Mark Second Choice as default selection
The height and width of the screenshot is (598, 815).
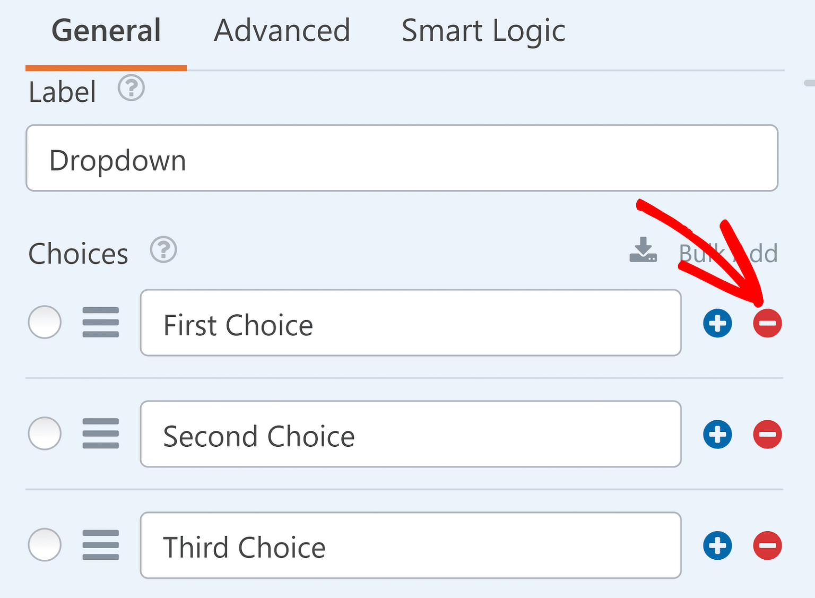[x=45, y=434]
